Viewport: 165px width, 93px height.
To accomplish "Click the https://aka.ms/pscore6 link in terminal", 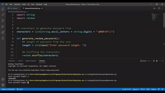I will coord(50,70).
